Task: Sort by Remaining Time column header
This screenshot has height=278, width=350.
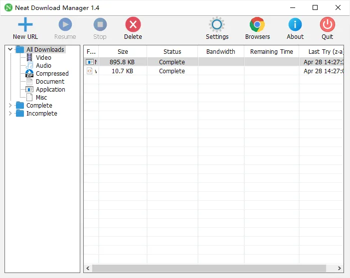Action: [272, 52]
